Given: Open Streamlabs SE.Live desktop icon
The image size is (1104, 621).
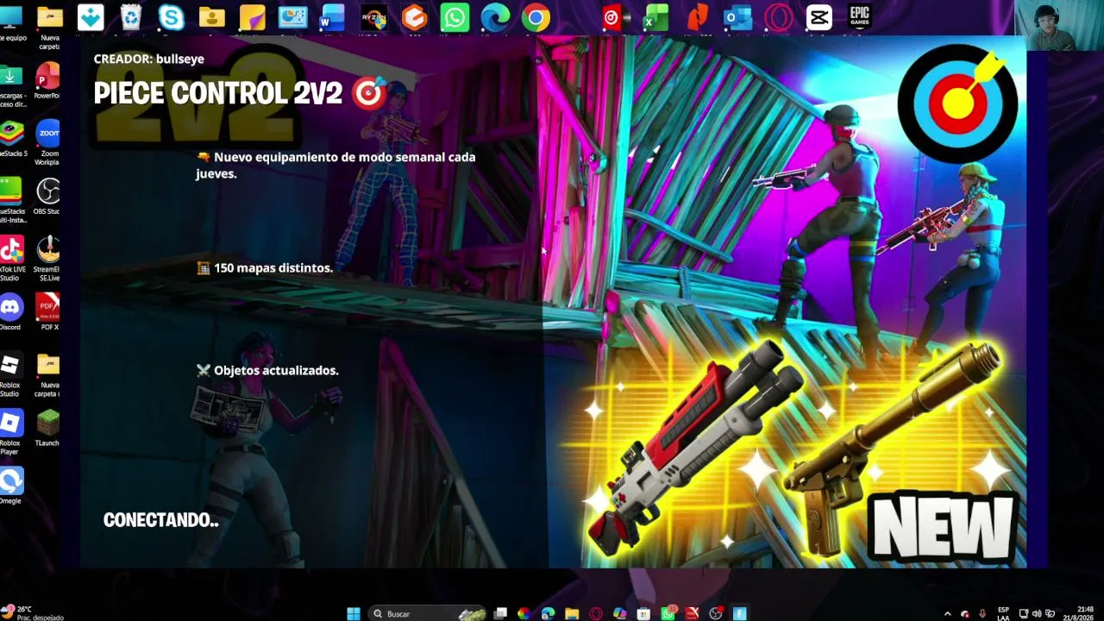Looking at the screenshot, I should (x=47, y=258).
